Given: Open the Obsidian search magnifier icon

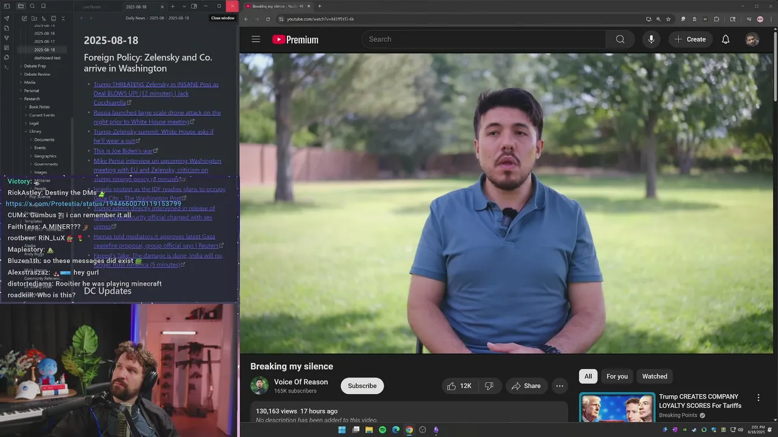Looking at the screenshot, I should [x=32, y=6].
